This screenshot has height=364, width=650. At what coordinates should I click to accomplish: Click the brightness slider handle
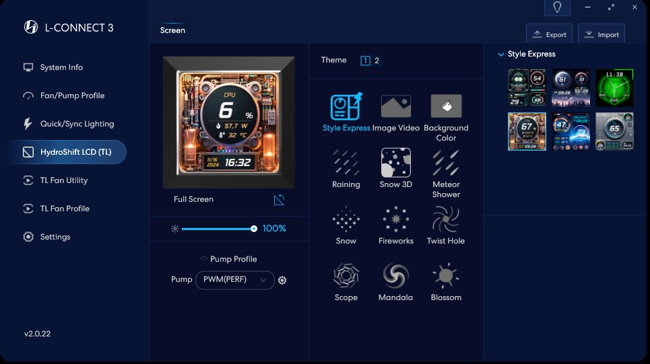coord(254,229)
